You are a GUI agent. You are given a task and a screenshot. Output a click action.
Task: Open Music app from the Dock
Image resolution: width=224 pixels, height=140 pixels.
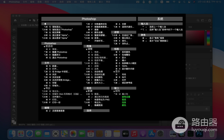[x=134, y=134]
